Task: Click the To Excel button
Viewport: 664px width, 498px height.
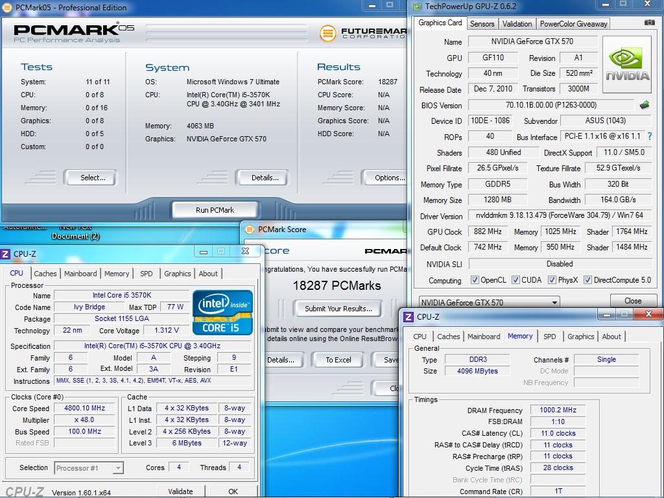Action: click(x=338, y=359)
